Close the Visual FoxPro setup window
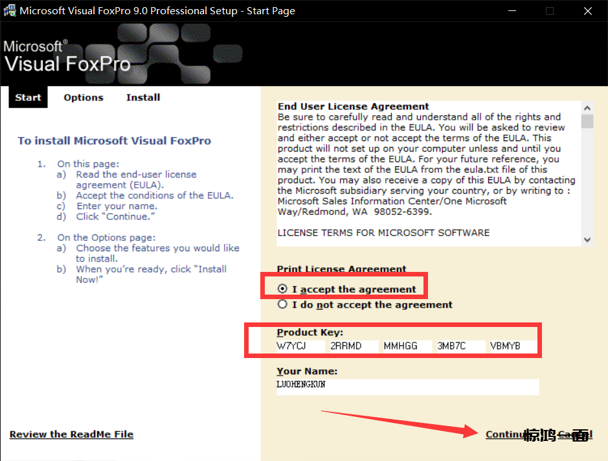The height and width of the screenshot is (461, 608). point(587,11)
